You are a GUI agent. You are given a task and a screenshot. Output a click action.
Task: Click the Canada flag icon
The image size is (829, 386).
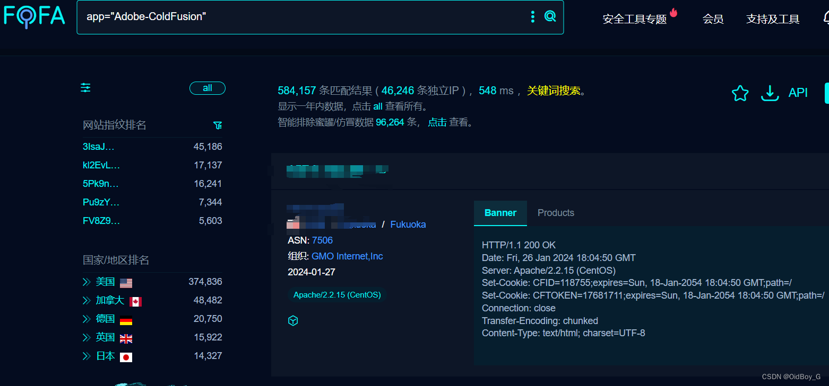coord(135,301)
